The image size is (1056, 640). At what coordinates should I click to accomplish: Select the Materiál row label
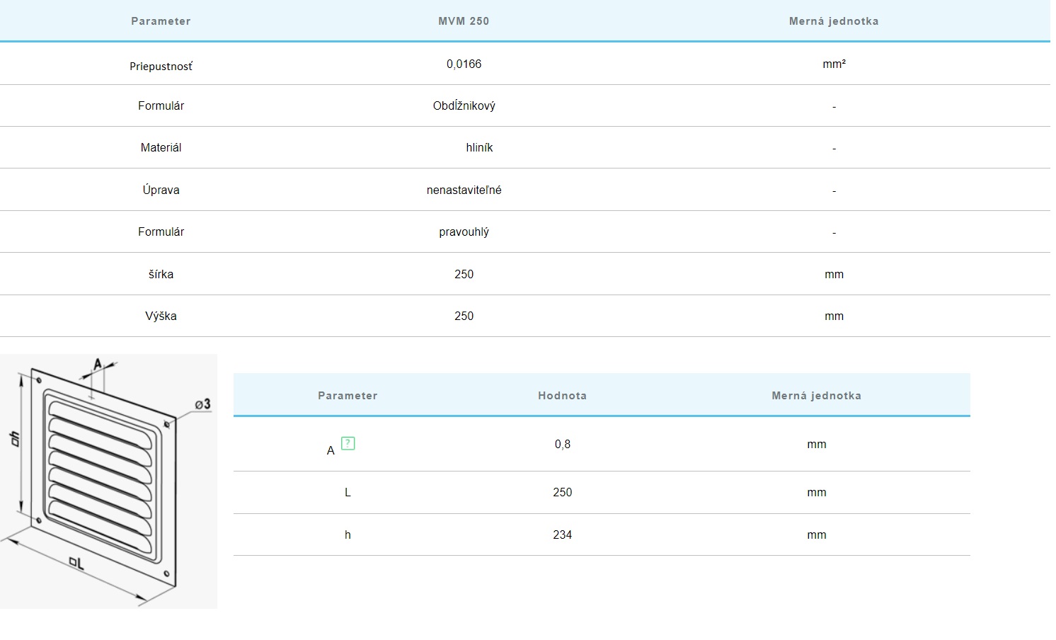coord(161,148)
